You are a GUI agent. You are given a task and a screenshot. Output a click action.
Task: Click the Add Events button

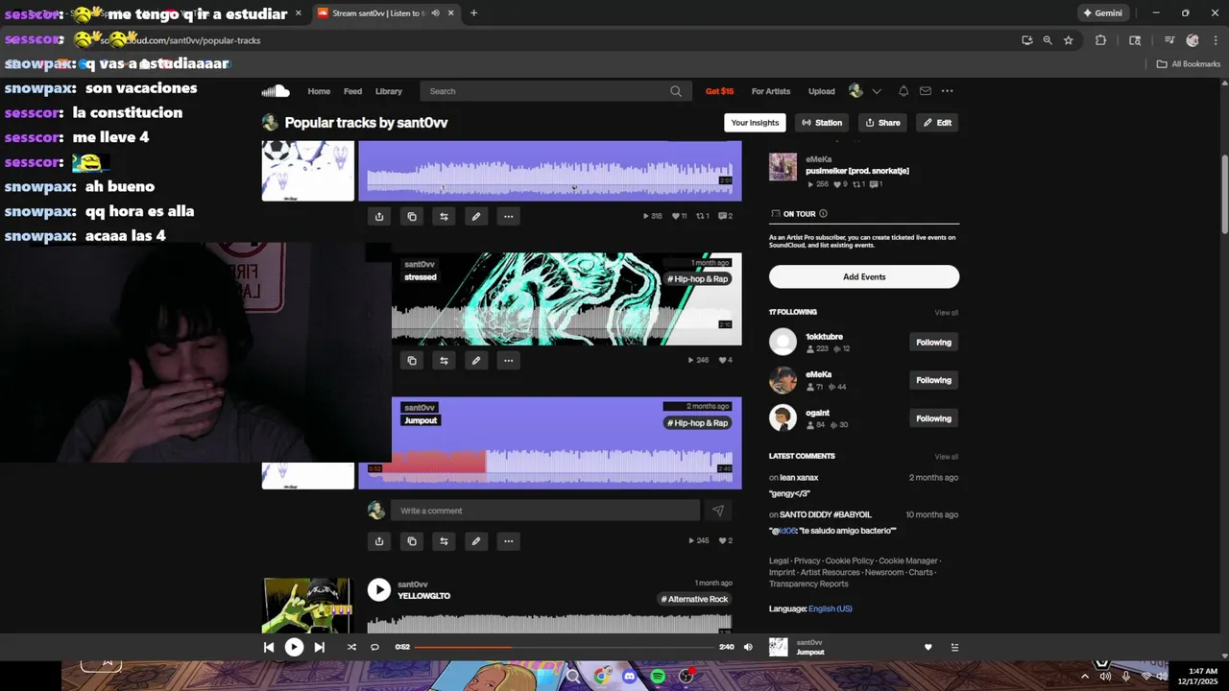pos(864,276)
